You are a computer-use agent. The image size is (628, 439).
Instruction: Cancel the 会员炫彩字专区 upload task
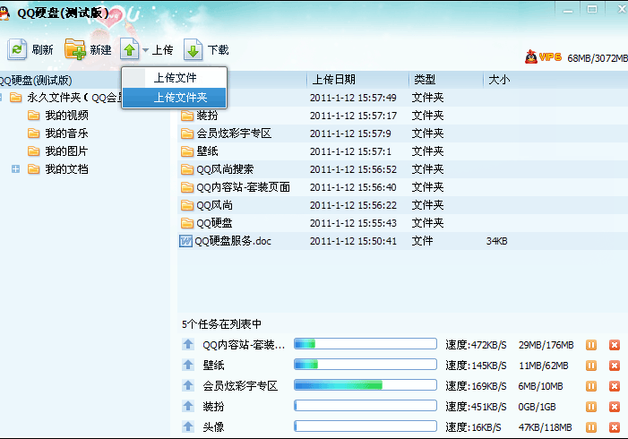coord(615,386)
